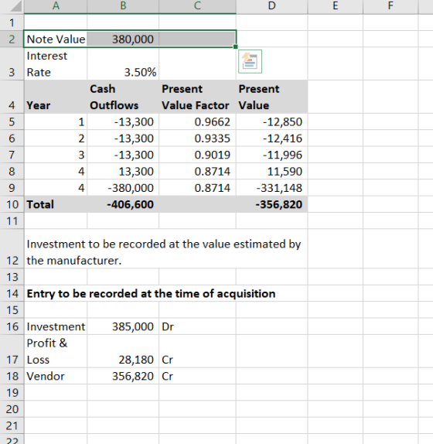433x444 pixels.
Task: Click the 0.8714 factor cell in row 8
Action: point(197,171)
